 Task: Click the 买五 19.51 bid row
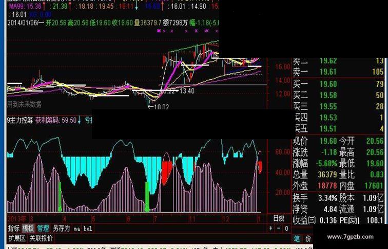click(x=338, y=128)
